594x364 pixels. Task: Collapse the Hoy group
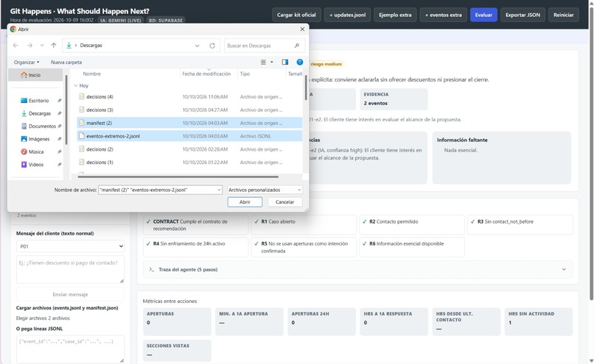[x=76, y=86]
